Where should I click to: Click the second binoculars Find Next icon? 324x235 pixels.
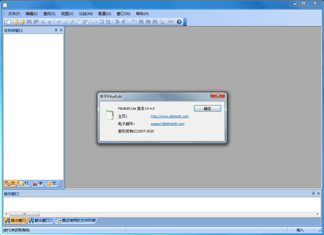coord(148,22)
